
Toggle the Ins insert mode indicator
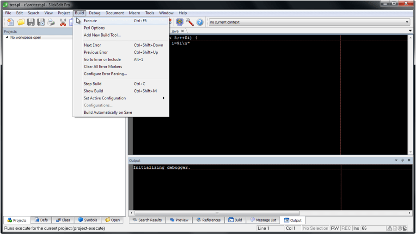click(356, 228)
